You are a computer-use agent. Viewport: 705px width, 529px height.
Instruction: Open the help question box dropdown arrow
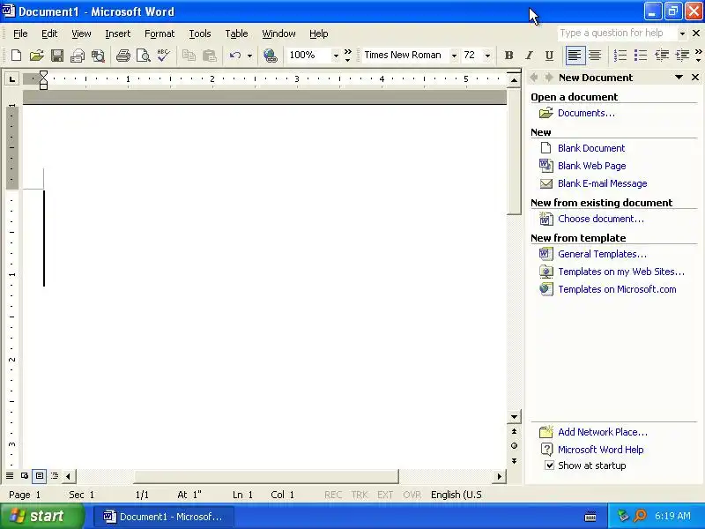682,34
